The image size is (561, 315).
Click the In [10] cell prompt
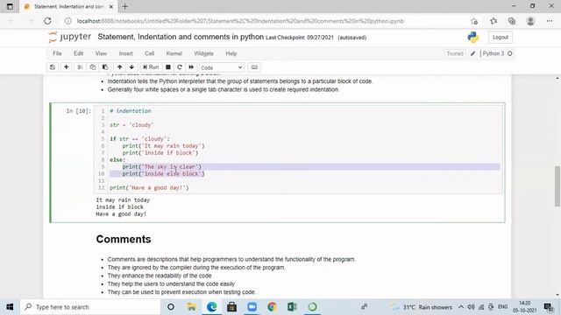click(x=79, y=111)
